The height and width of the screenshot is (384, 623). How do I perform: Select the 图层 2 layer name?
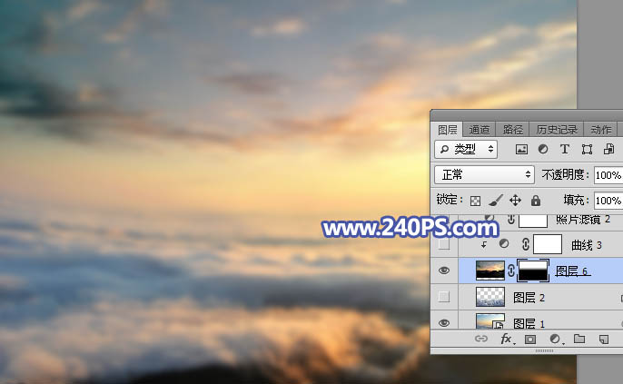click(529, 298)
